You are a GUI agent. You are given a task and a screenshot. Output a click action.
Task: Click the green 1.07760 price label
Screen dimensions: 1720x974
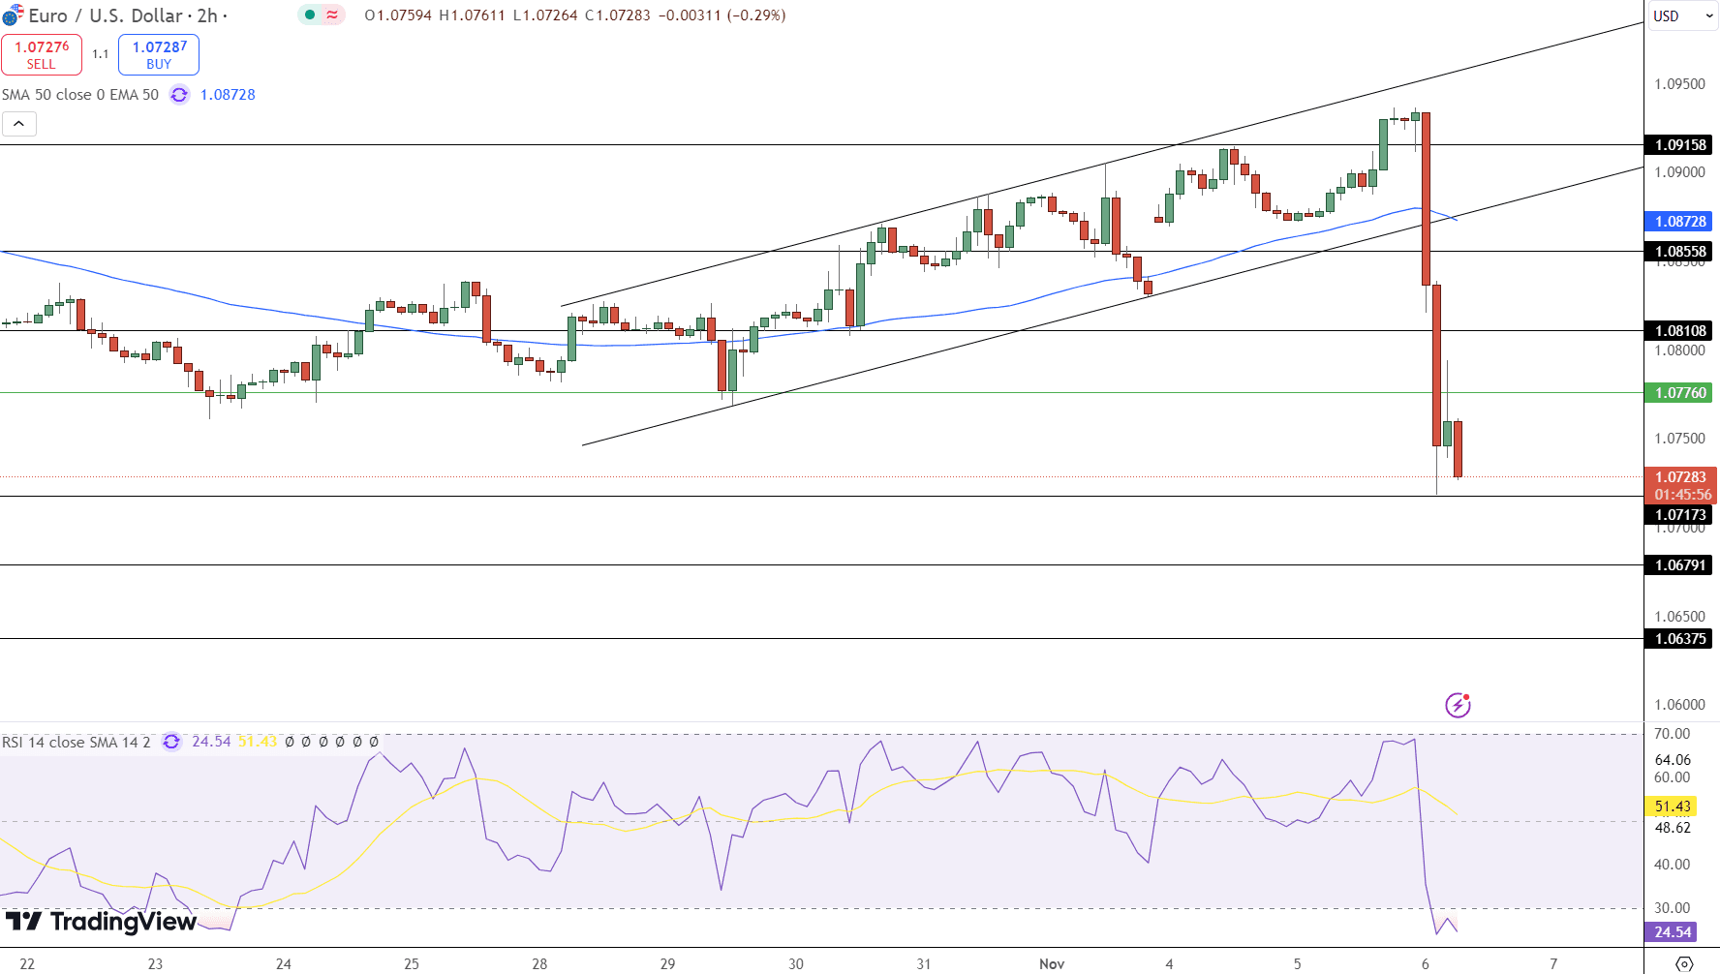(x=1678, y=393)
